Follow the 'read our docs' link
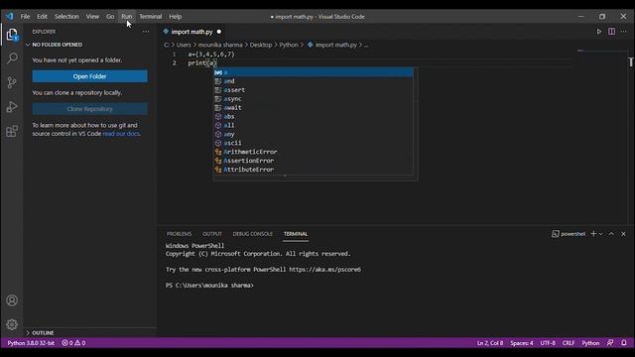This screenshot has width=635, height=357. coord(121,134)
